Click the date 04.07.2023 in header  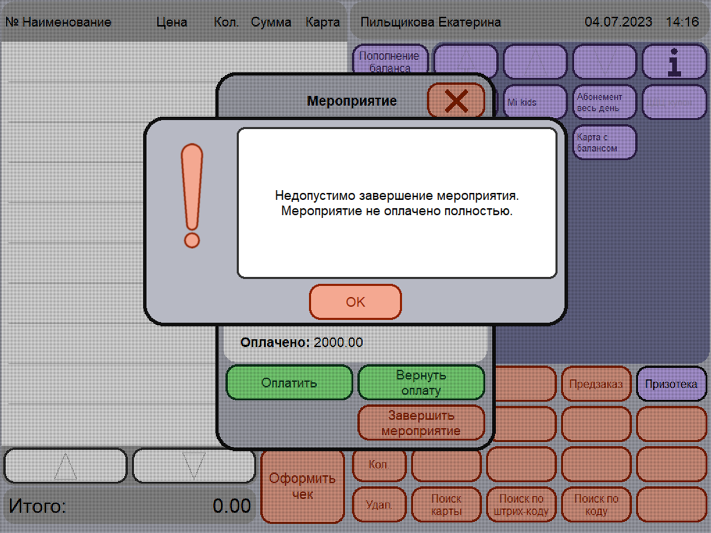pyautogui.click(x=619, y=22)
